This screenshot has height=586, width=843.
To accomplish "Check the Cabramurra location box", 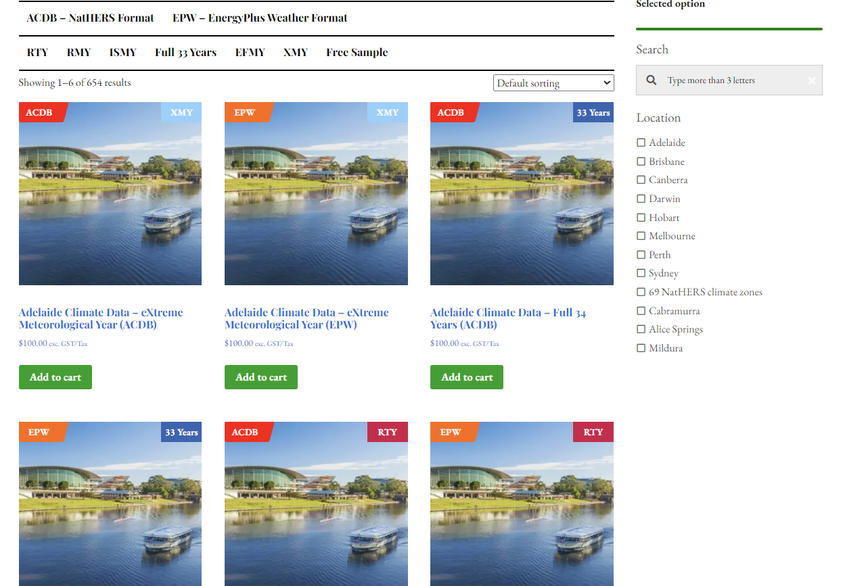I will point(641,311).
